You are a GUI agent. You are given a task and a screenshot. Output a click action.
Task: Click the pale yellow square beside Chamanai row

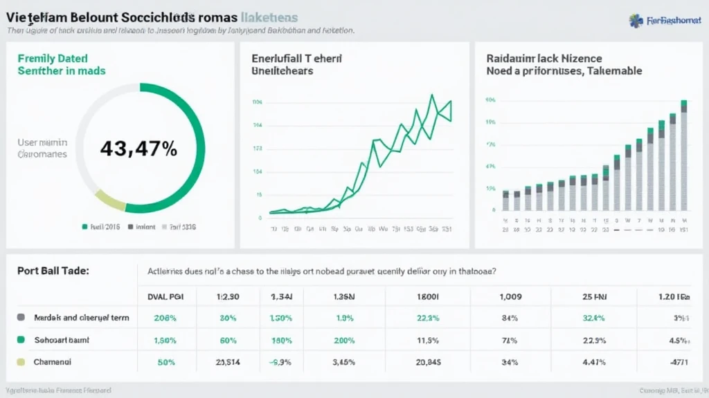tap(21, 361)
